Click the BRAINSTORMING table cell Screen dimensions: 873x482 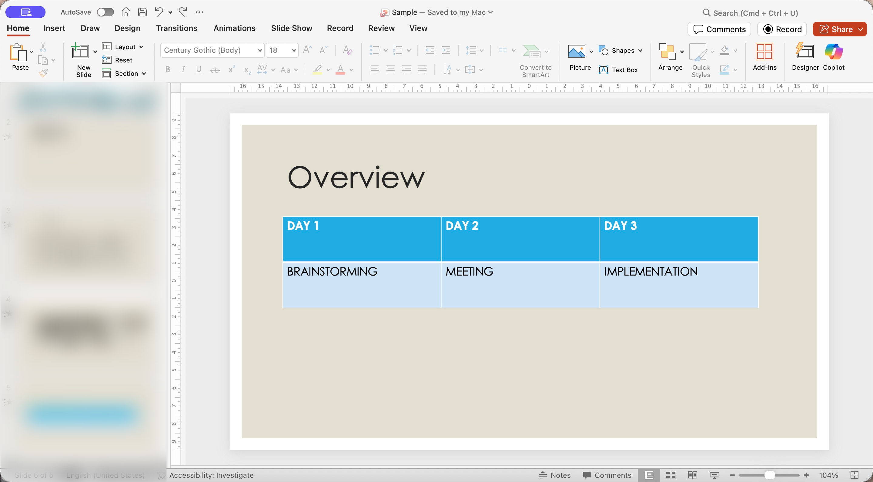point(362,285)
